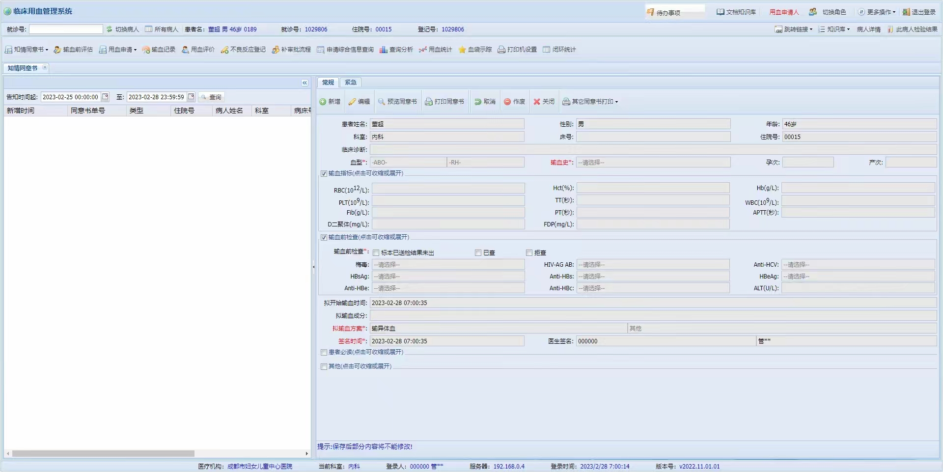Open 所有病人 list
This screenshot has height=472, width=943.
click(162, 29)
